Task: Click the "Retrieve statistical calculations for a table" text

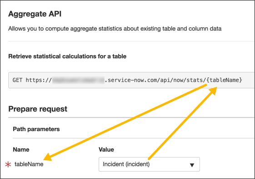Action: (x=67, y=56)
